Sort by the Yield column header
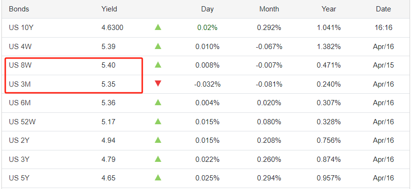The width and height of the screenshot is (411, 189). click(x=109, y=9)
